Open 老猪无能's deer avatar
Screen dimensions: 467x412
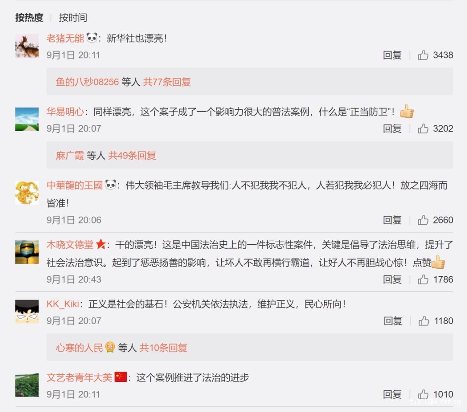(27, 45)
